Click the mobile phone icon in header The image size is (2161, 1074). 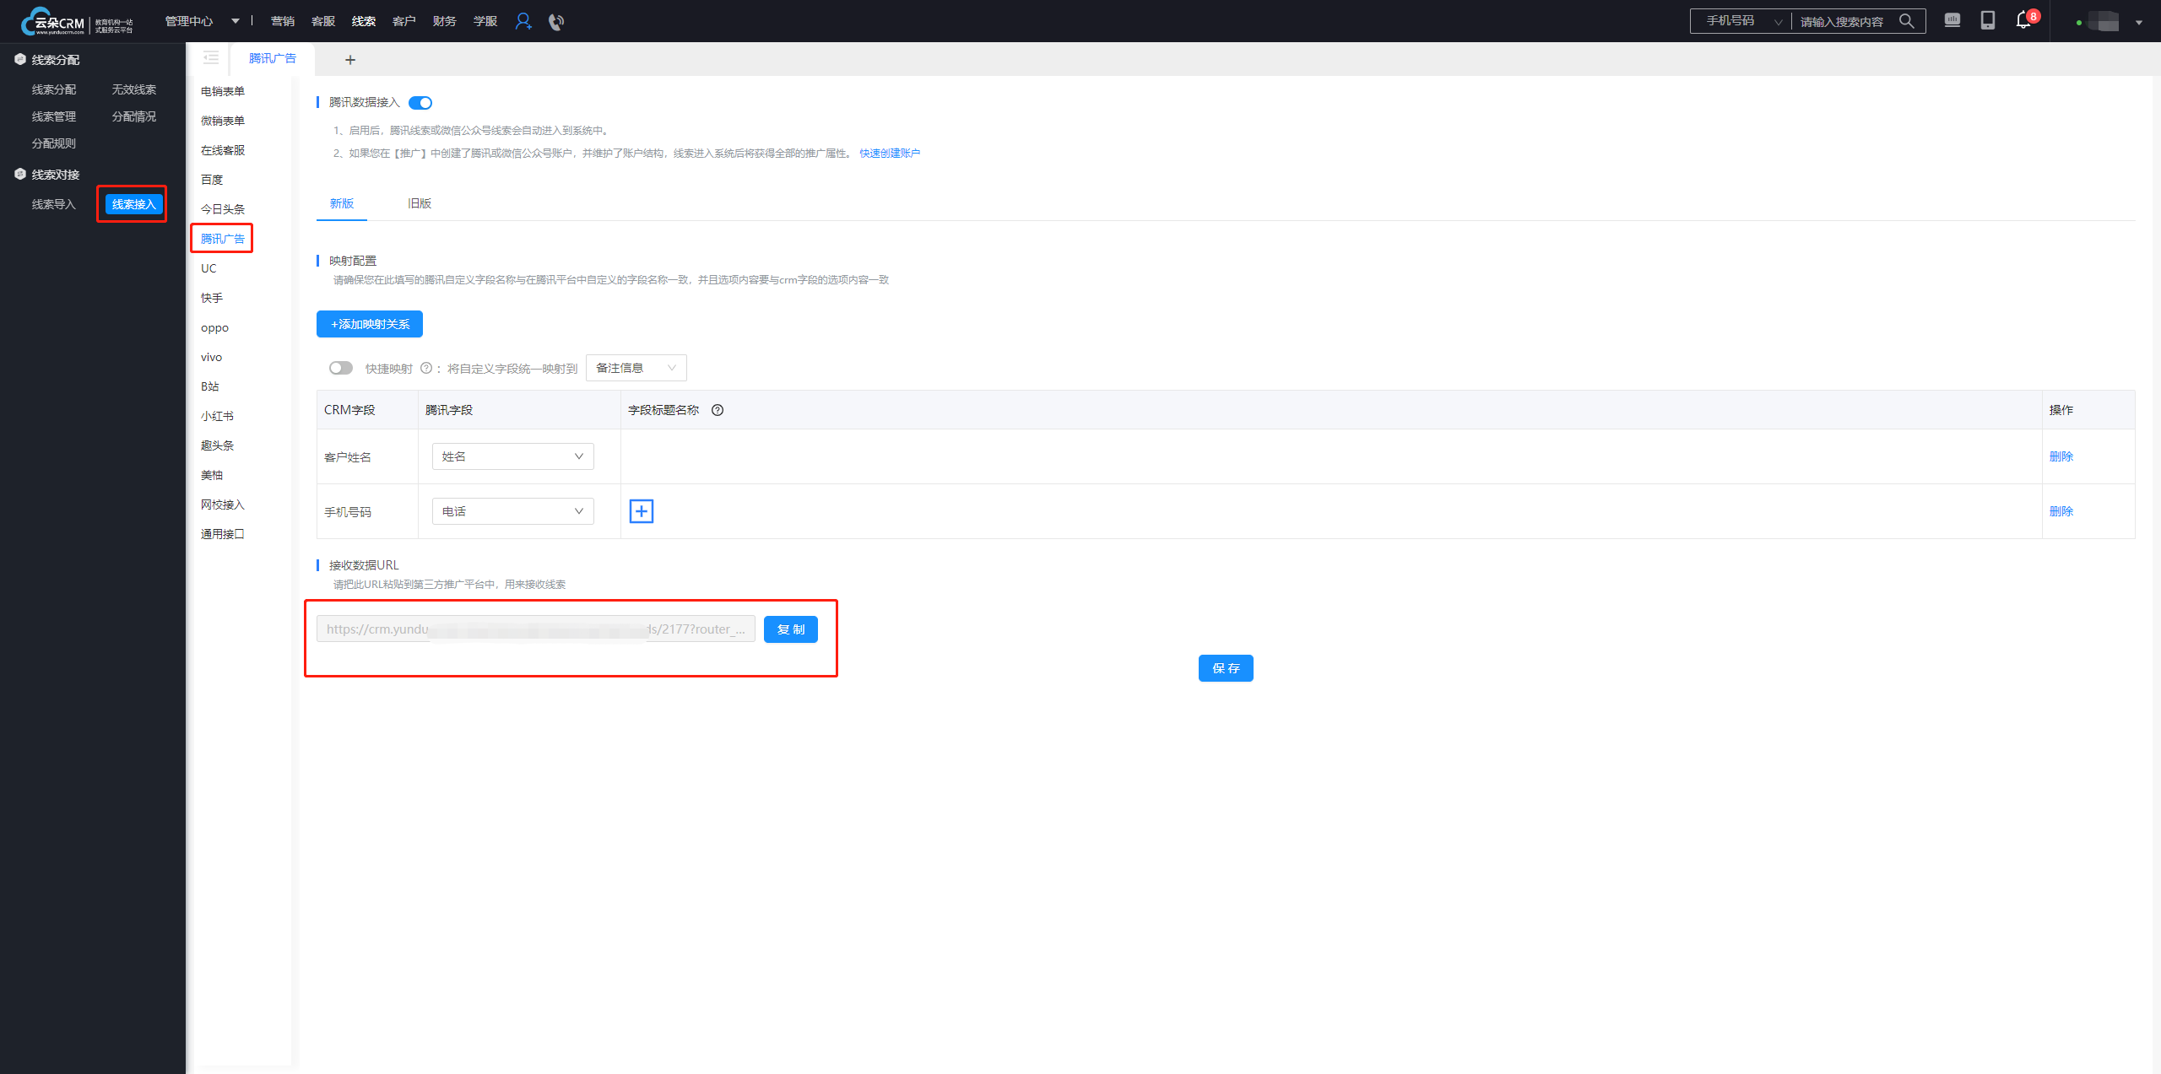click(1988, 20)
